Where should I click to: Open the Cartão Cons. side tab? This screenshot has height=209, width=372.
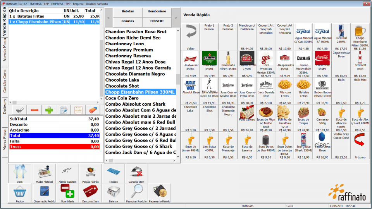click(5, 81)
